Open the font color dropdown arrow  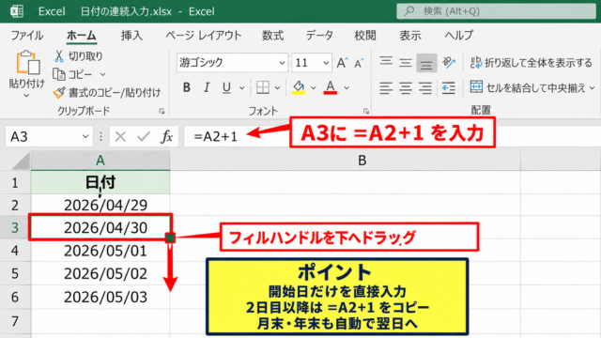tap(347, 88)
